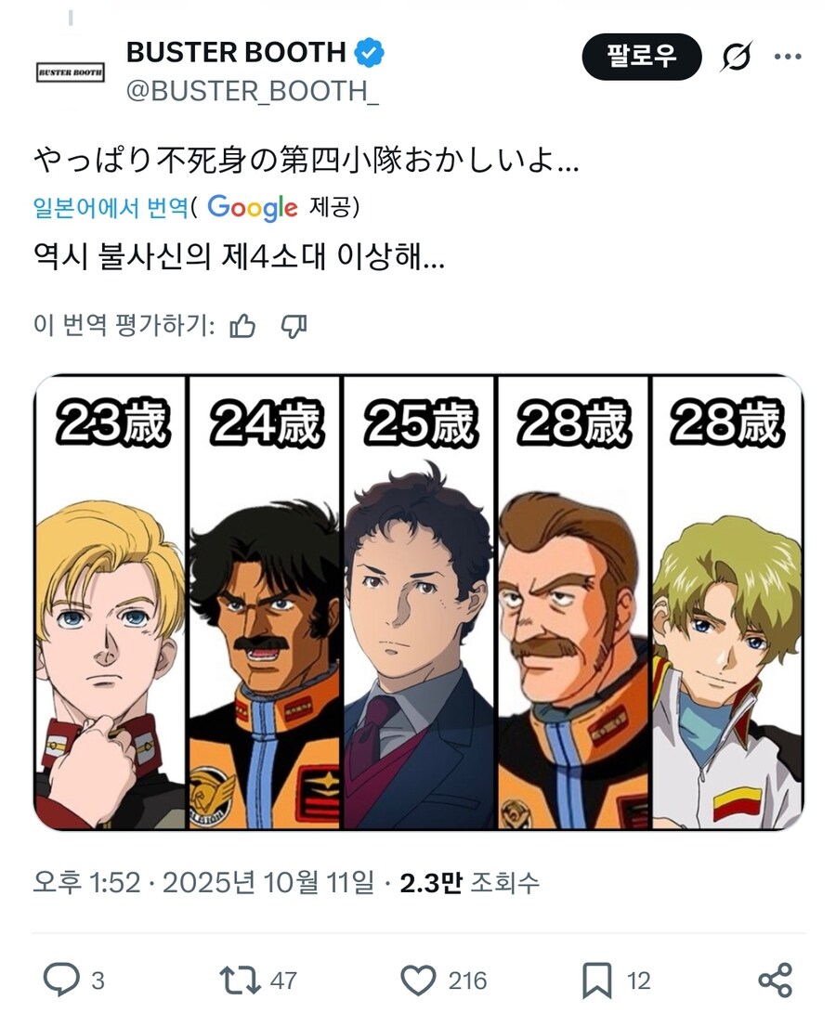Click the BUSTER BOOTH display name
The image size is (836, 1013).
tap(236, 52)
